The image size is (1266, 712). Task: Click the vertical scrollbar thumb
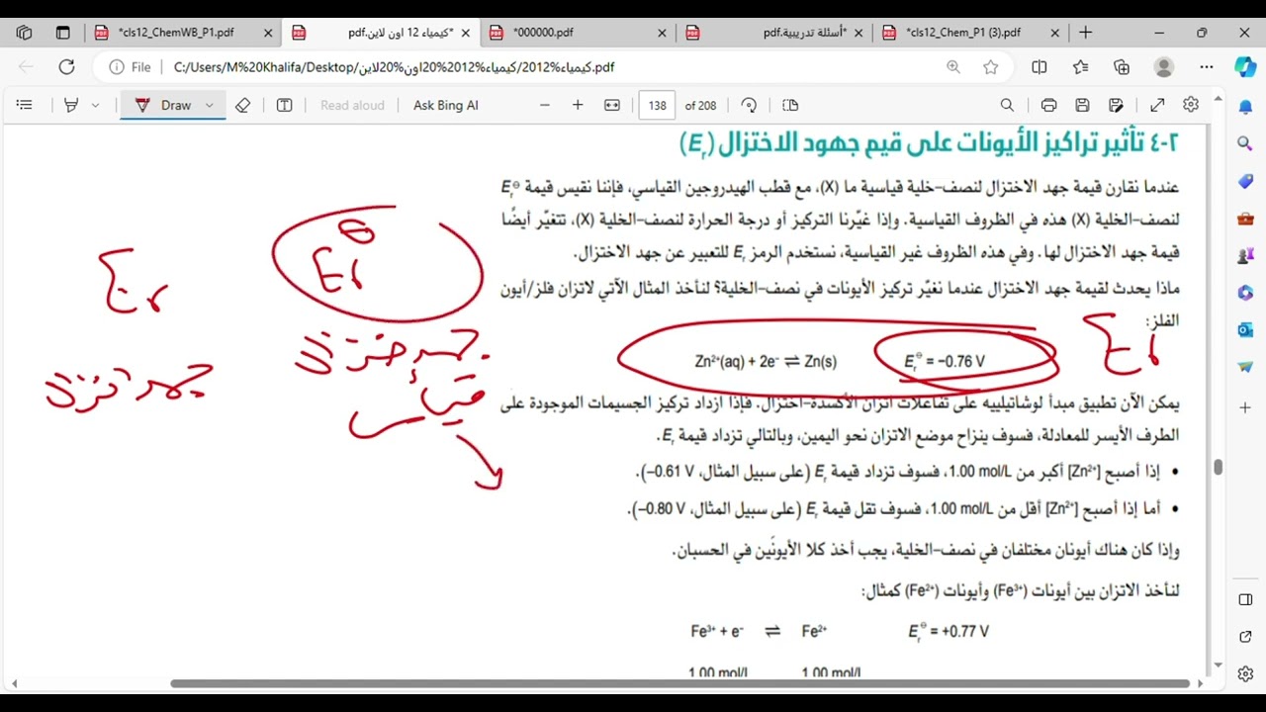[1219, 467]
